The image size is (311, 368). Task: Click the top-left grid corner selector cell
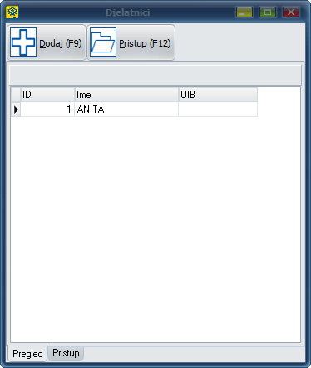coord(16,95)
